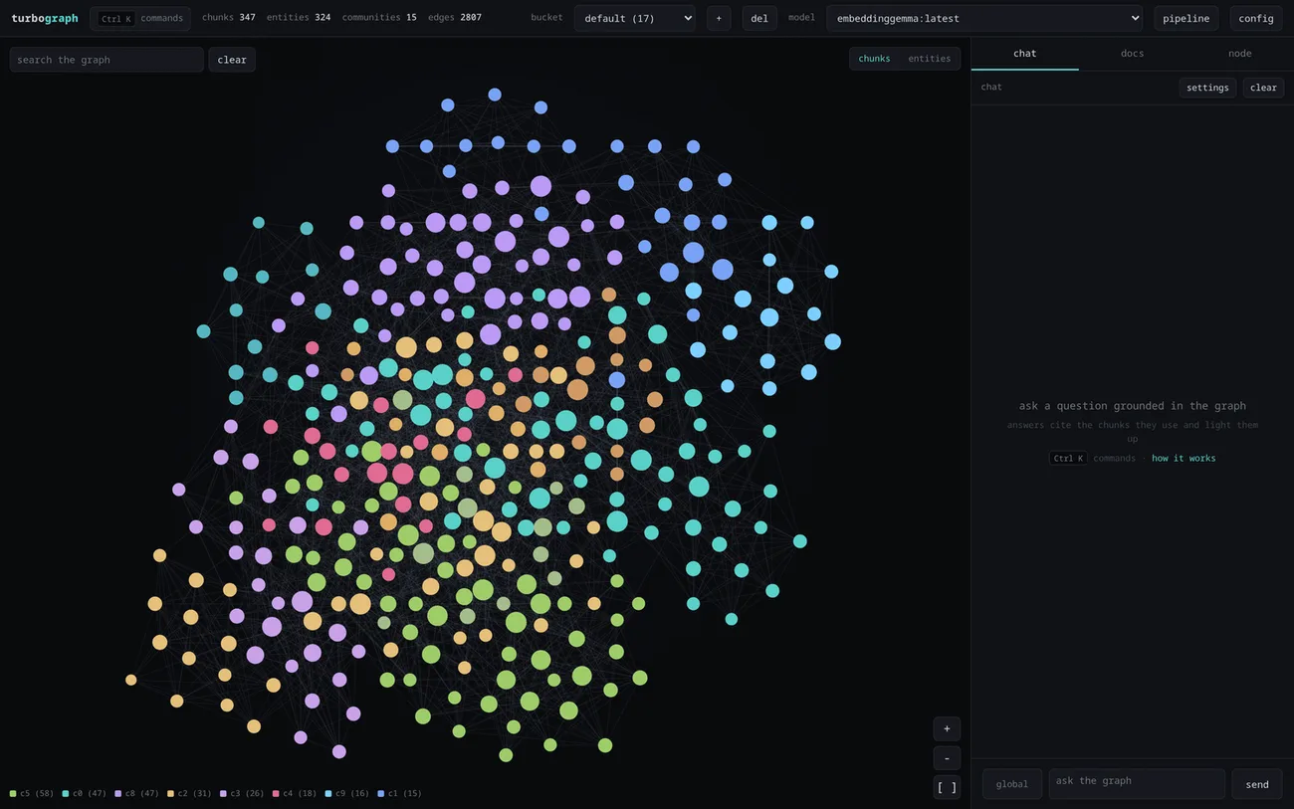Open chat settings
Screen dimensions: 1294x809
[1208, 88]
